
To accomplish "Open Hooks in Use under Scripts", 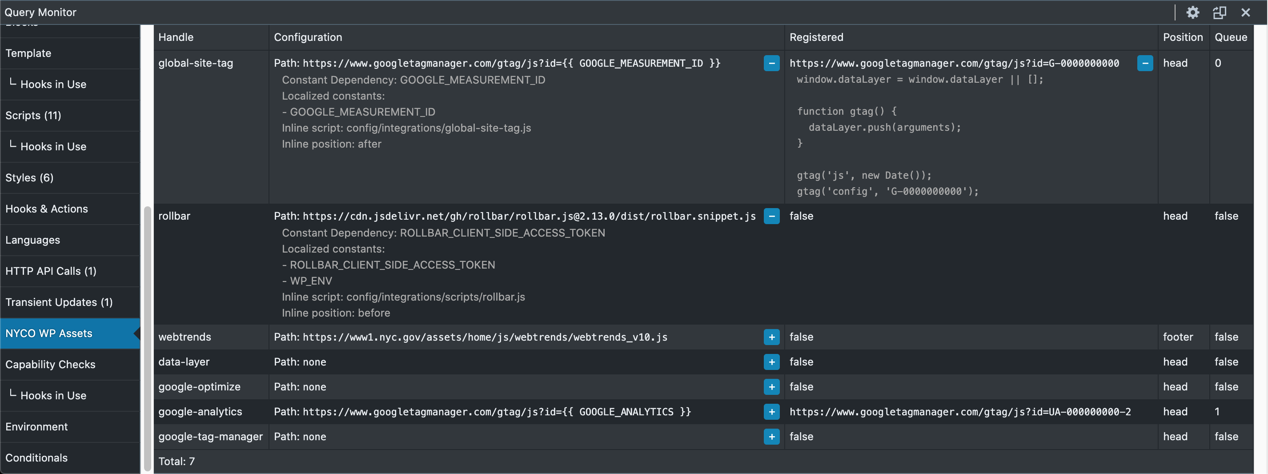I will 70,146.
